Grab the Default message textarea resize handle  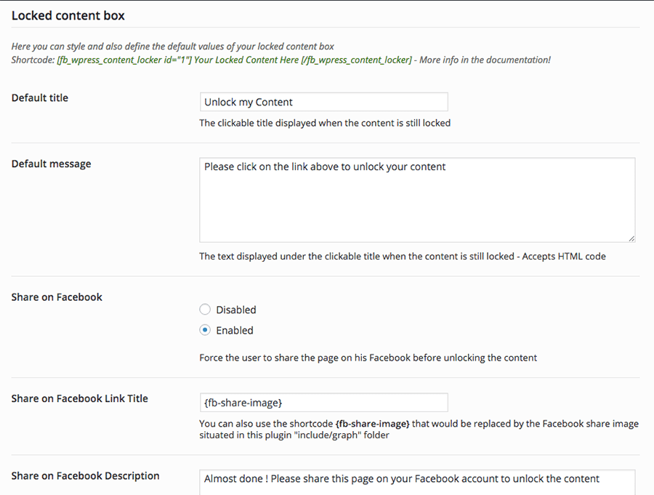(631, 238)
